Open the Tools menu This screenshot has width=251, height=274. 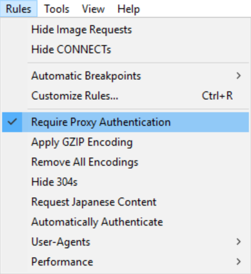[x=57, y=9]
